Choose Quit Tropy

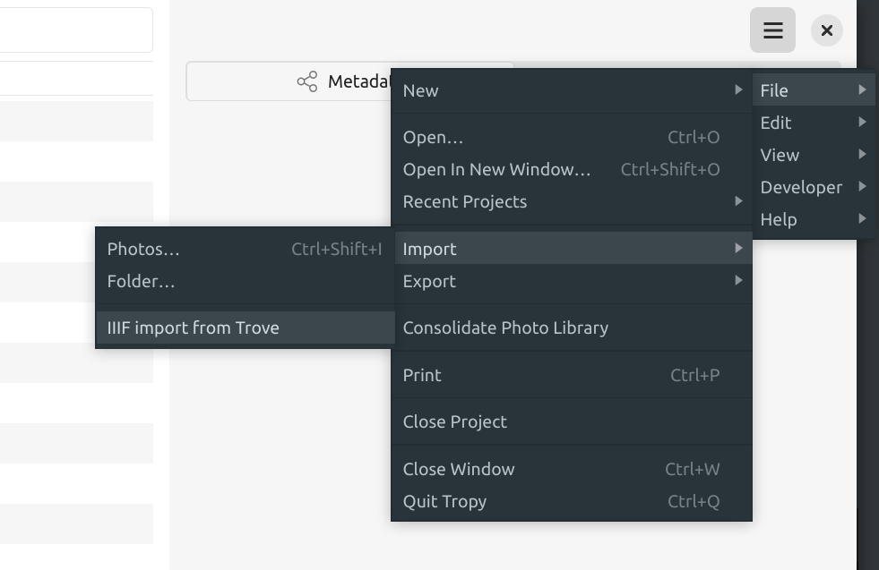coord(572,501)
